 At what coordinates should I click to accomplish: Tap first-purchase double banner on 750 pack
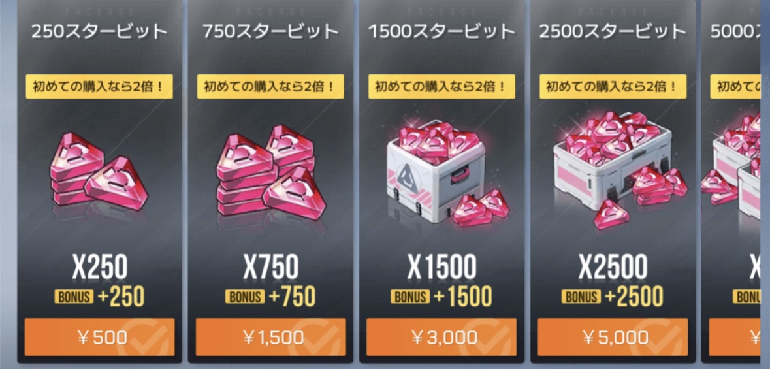[x=270, y=87]
